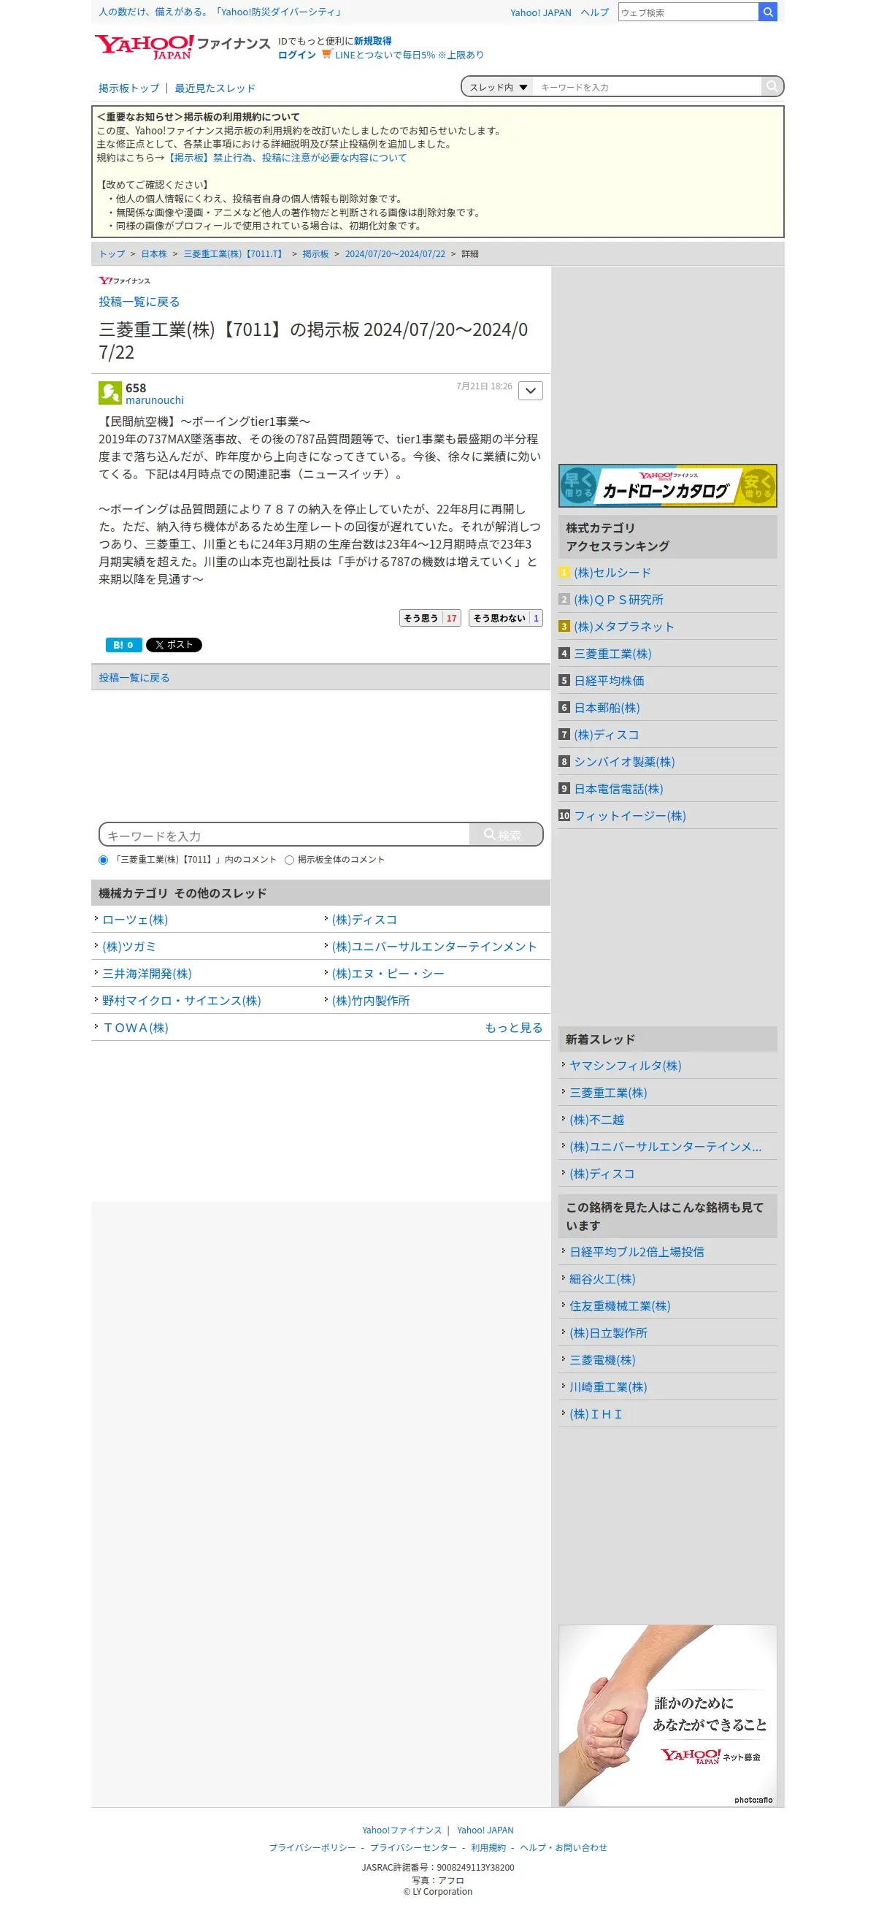The image size is (876, 1913).
Task: Open the スレッド内 search scope dropdown
Action: pos(497,87)
